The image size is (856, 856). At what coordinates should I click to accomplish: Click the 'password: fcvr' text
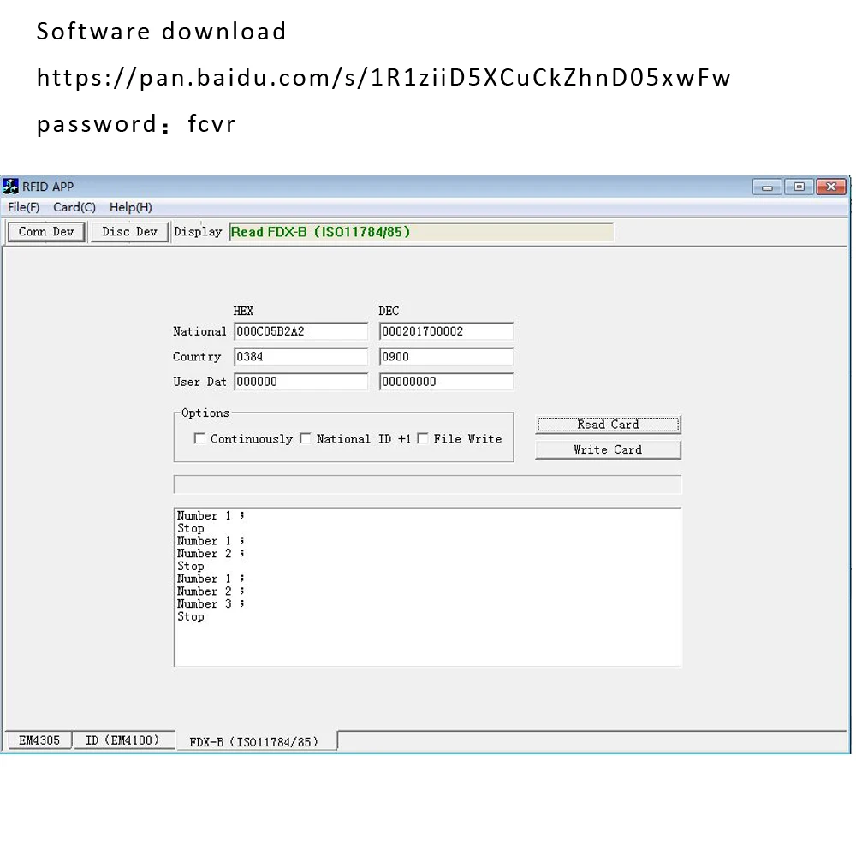tap(136, 124)
